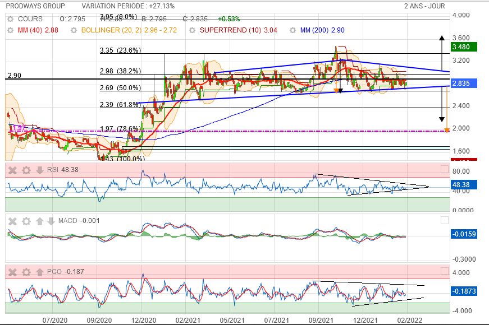Move MACD panel up with arrow

[x=40, y=221]
